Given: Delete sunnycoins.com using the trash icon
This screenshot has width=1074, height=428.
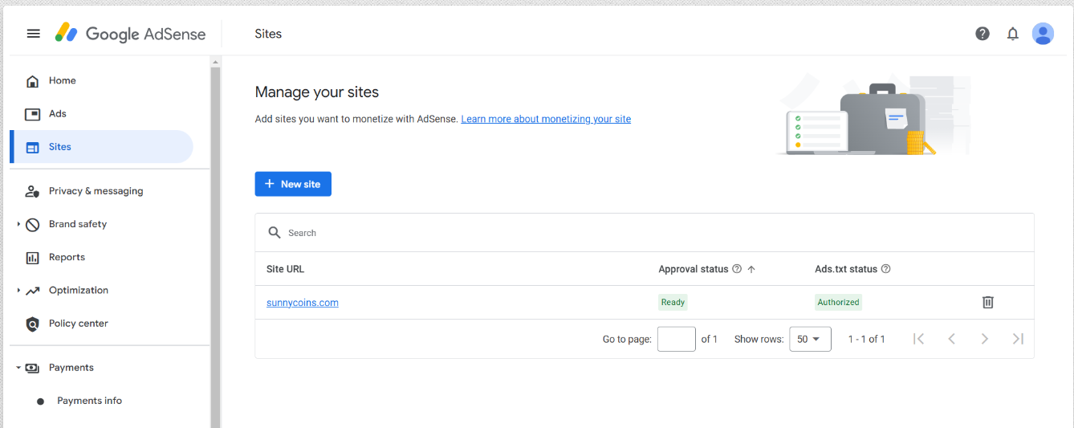Looking at the screenshot, I should pos(988,302).
